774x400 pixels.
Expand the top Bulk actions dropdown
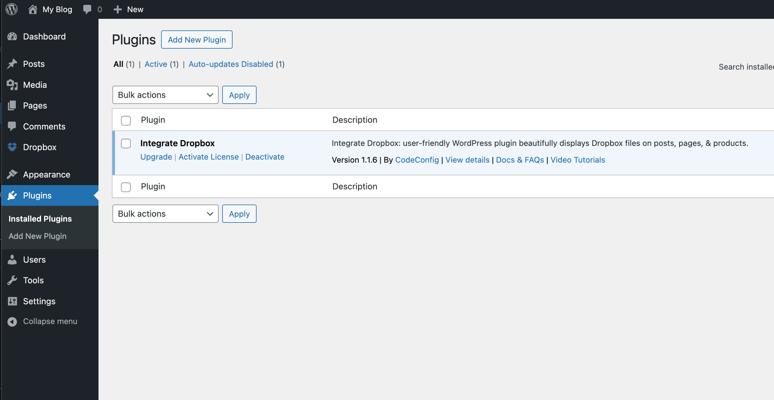click(165, 95)
